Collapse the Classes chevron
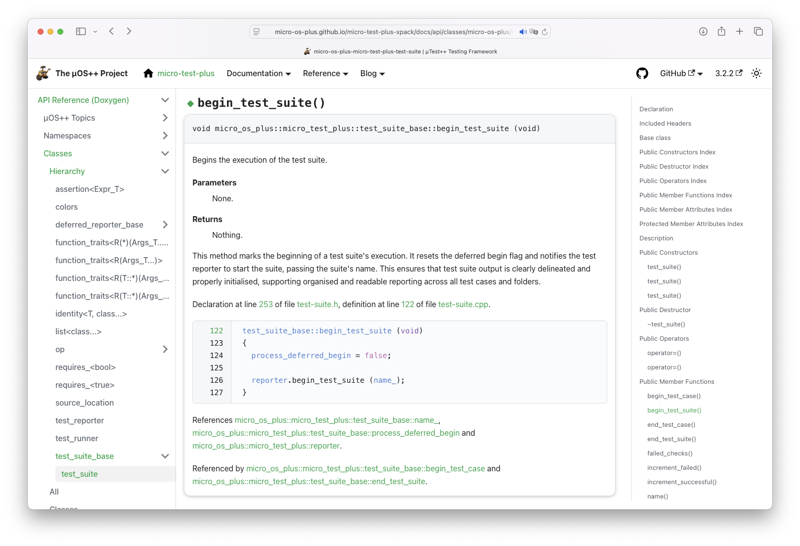 [x=165, y=153]
